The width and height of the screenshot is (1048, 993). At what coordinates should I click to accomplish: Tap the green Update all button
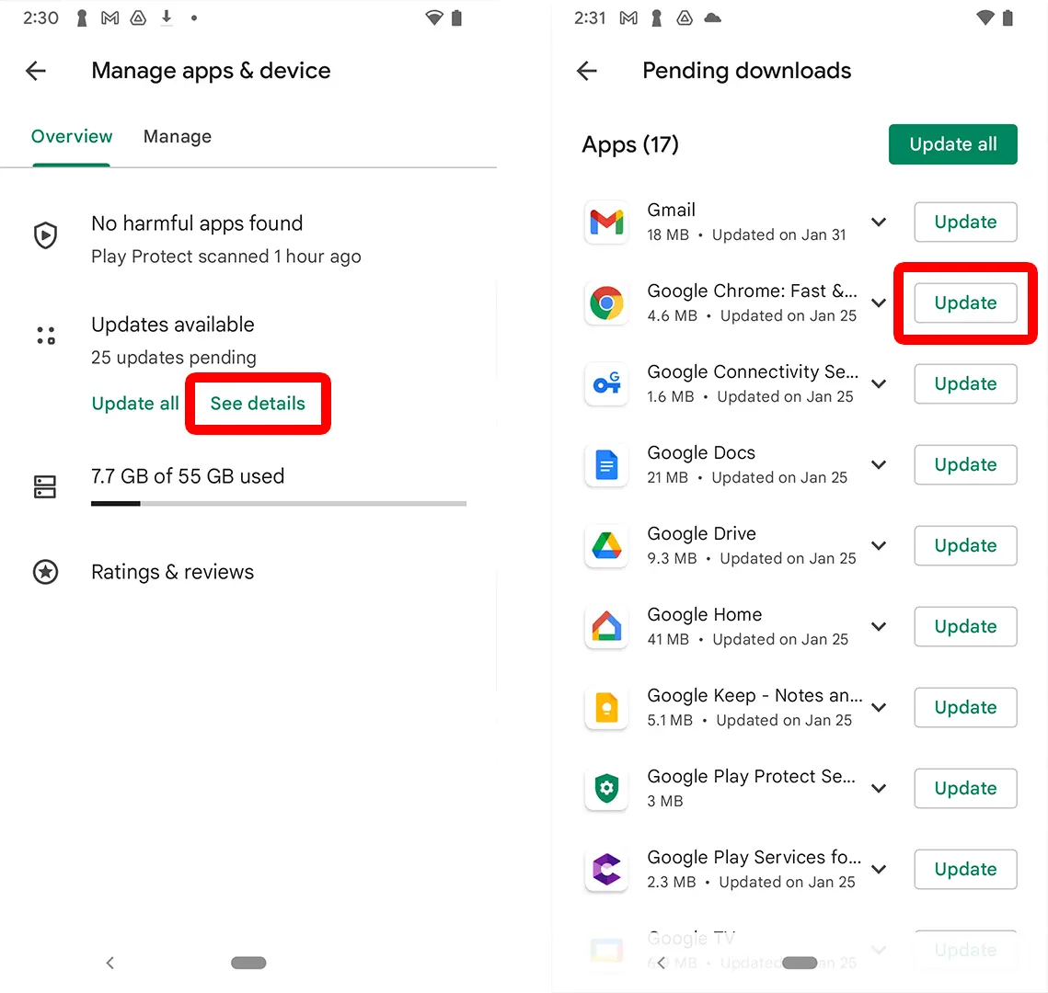click(952, 144)
